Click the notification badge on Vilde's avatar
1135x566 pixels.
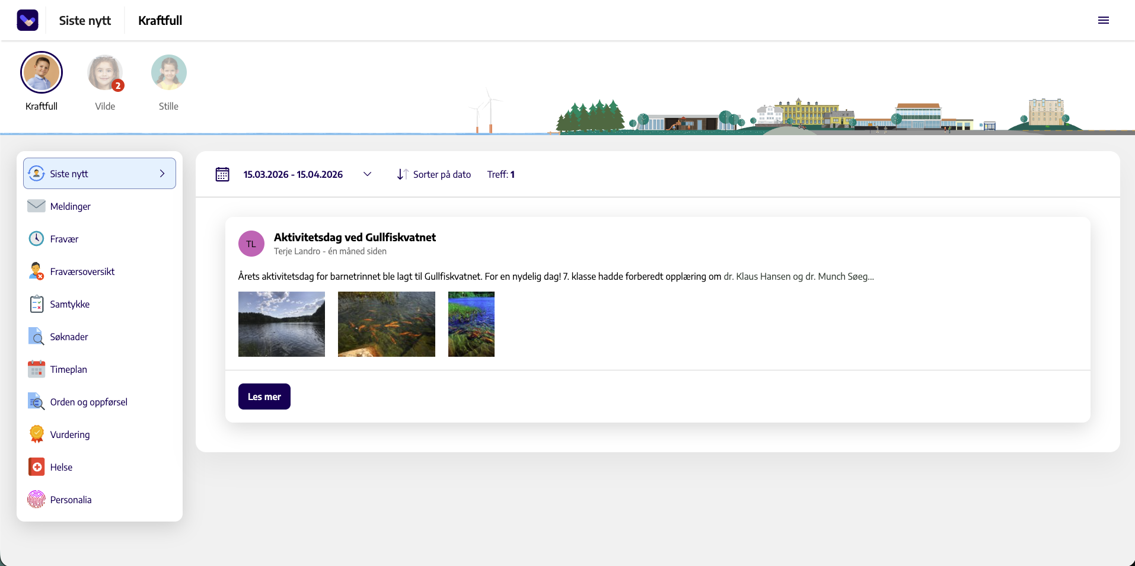coord(118,86)
